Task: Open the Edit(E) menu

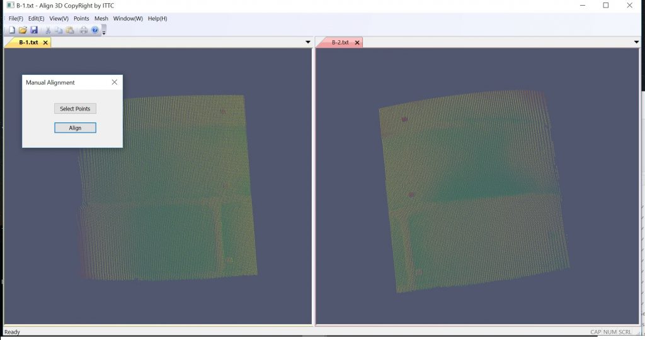Action: pos(36,18)
